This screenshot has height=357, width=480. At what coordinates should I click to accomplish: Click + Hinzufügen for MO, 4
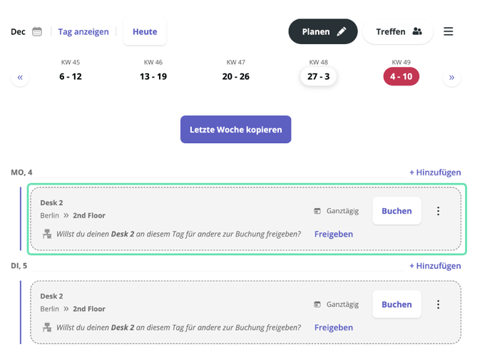[x=435, y=172]
